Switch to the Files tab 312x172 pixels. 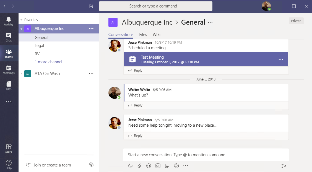pyautogui.click(x=143, y=35)
